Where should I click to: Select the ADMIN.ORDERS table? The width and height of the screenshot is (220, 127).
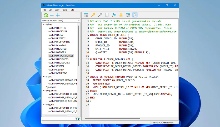pyautogui.click(x=57, y=52)
